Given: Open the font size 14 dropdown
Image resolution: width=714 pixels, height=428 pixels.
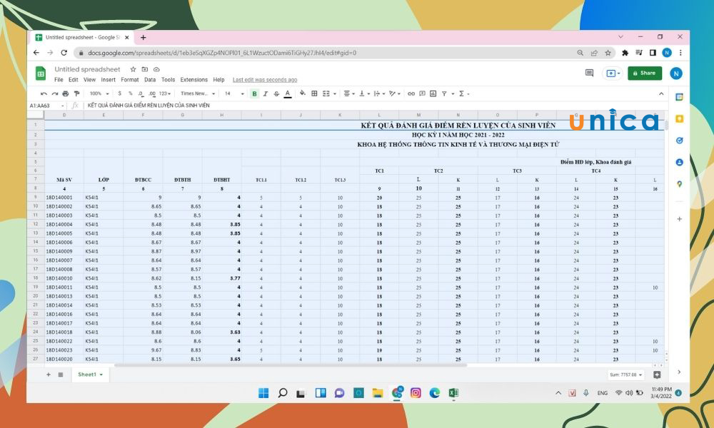Looking at the screenshot, I should click(x=233, y=93).
